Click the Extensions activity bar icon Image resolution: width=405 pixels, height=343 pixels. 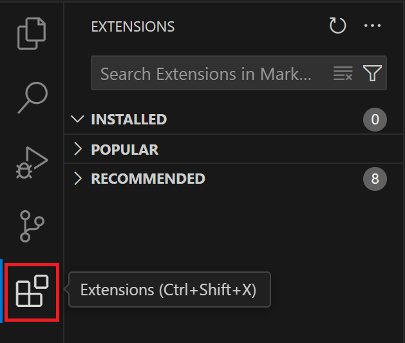(32, 291)
